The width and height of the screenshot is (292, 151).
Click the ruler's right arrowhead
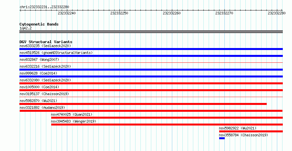pyautogui.click(x=282, y=10)
